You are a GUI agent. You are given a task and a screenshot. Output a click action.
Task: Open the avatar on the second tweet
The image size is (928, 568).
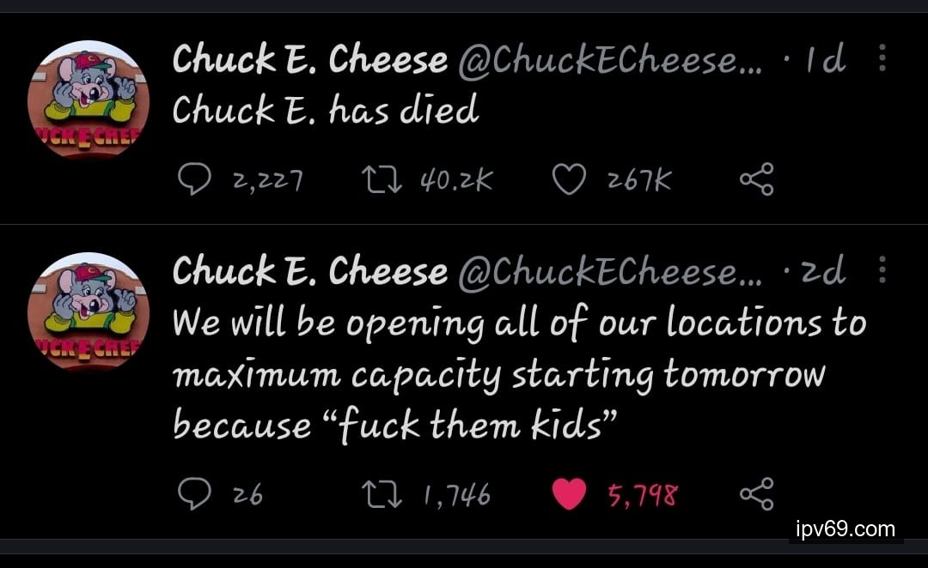pos(89,312)
